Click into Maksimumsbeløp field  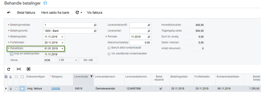[140, 43]
